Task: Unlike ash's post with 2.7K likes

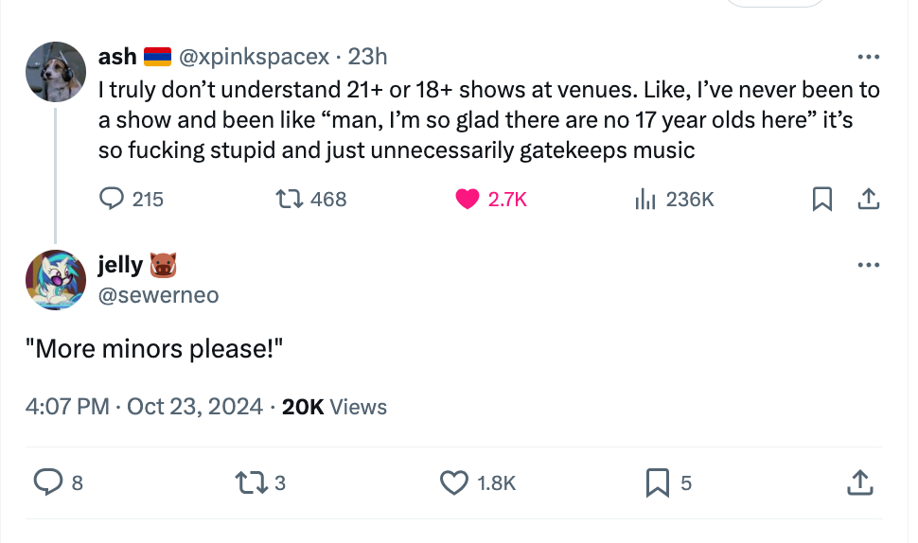Action: [x=468, y=199]
